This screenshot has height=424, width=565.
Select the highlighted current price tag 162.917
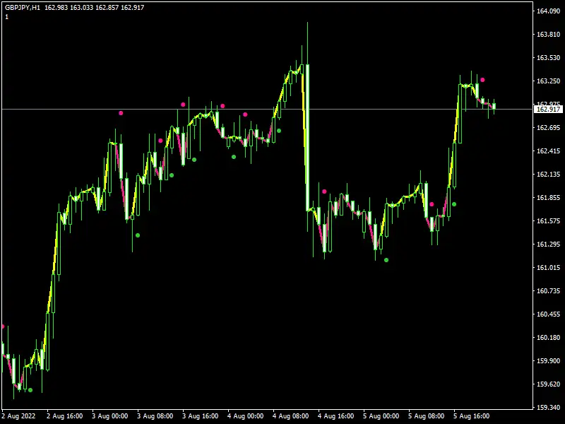[548, 110]
